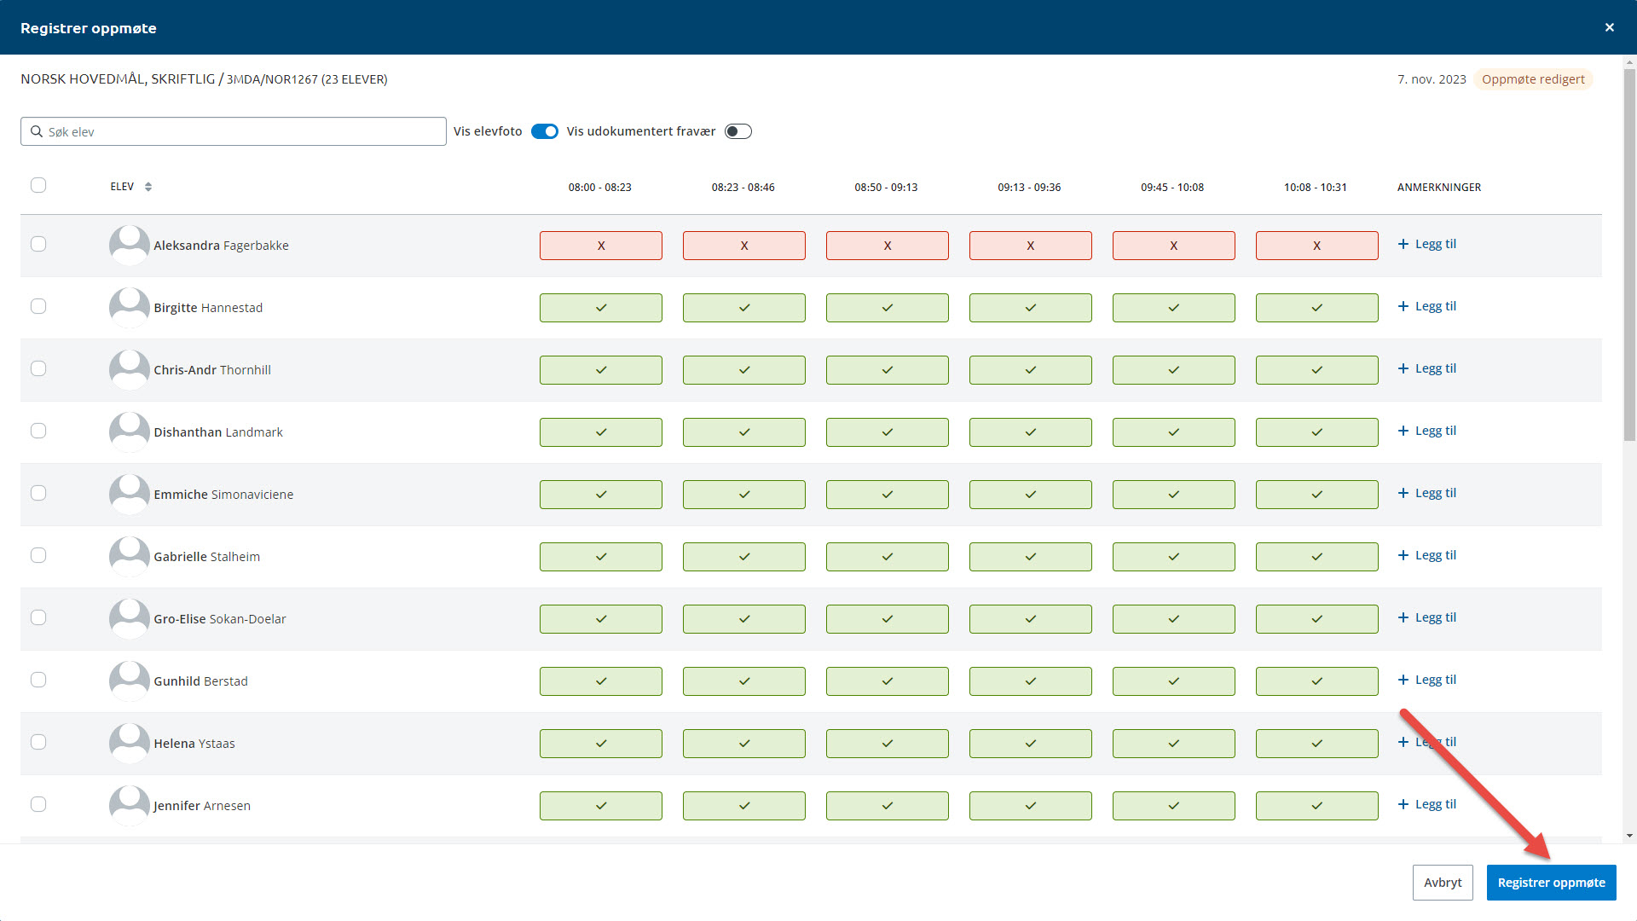This screenshot has width=1637, height=921.
Task: Click Aleksandra Fagerbakke's profile photo
Action: pos(130,246)
